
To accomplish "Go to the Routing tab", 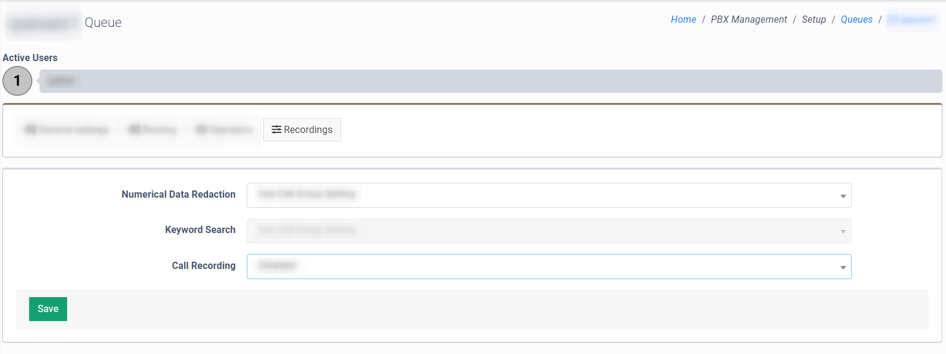I will tap(153, 130).
